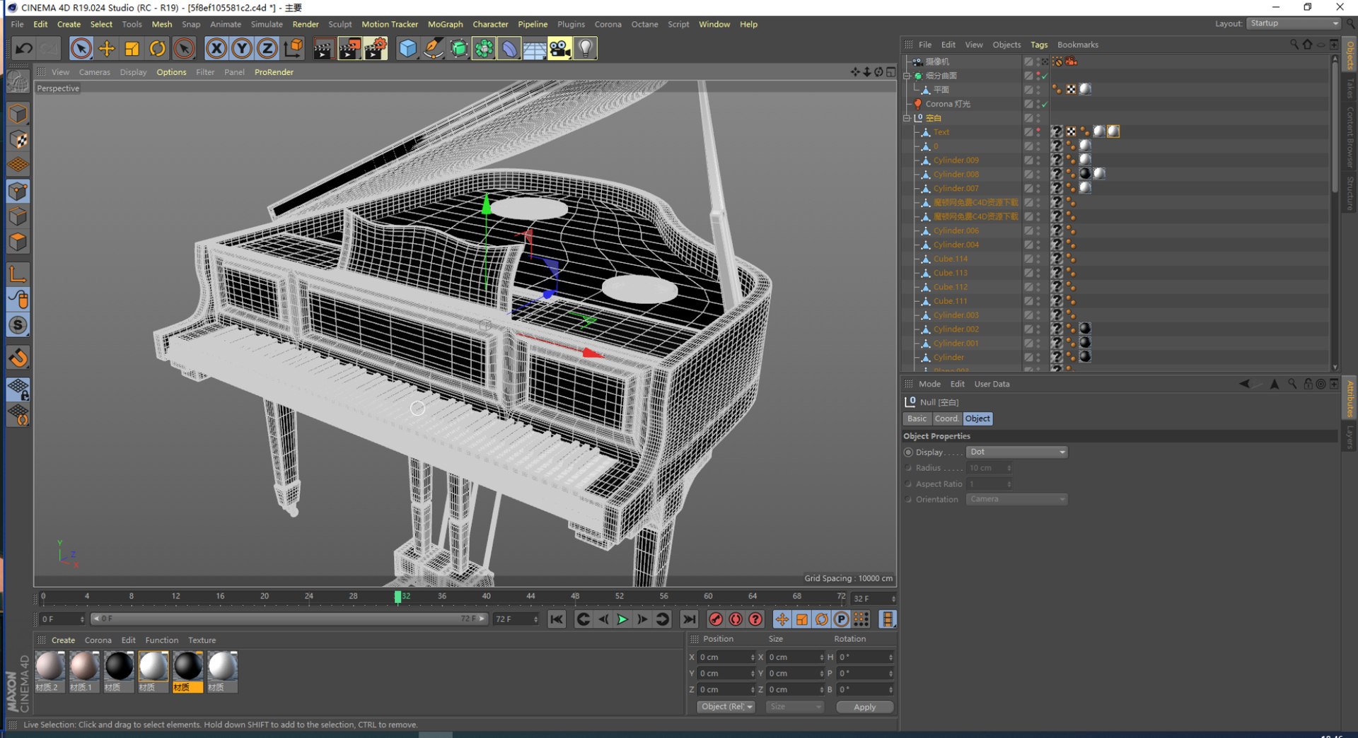The height and width of the screenshot is (738, 1358).
Task: Open Edit Render Settings icon
Action: 376,48
